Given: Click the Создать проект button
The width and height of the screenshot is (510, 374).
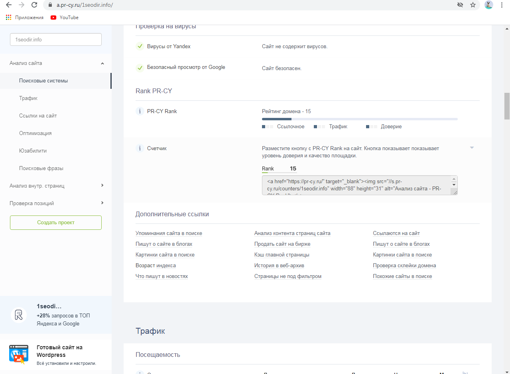Looking at the screenshot, I should [x=56, y=223].
